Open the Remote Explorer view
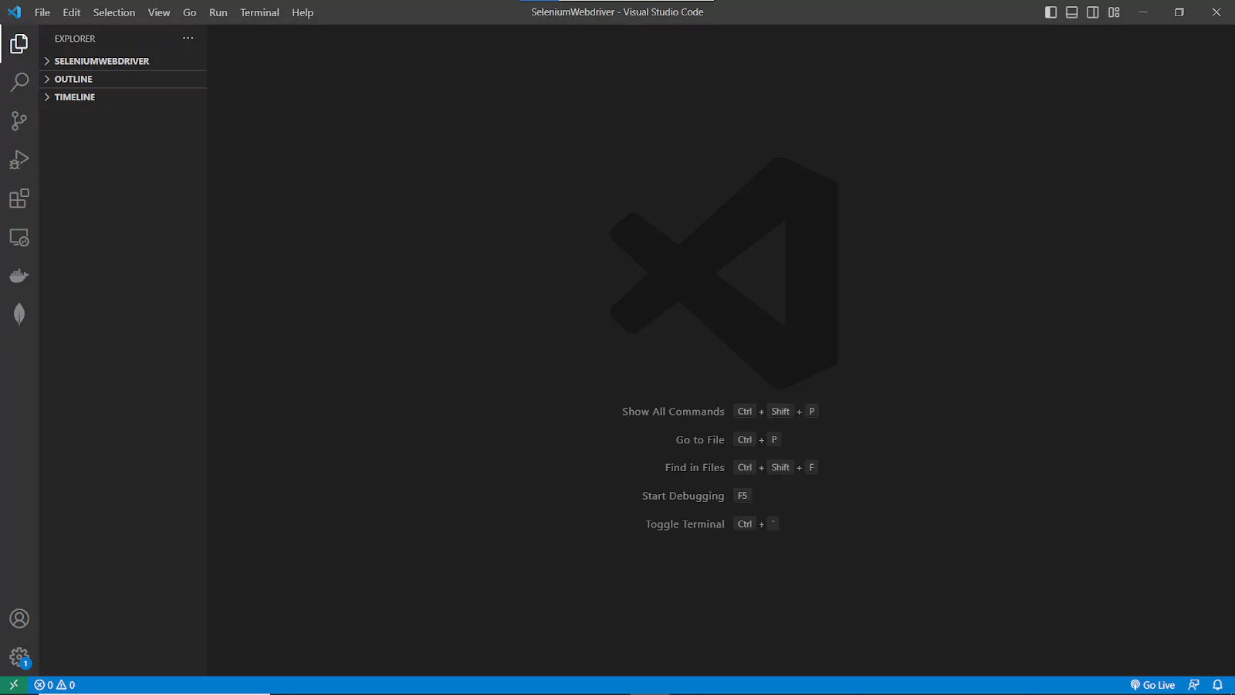Image resolution: width=1235 pixels, height=695 pixels. tap(19, 237)
